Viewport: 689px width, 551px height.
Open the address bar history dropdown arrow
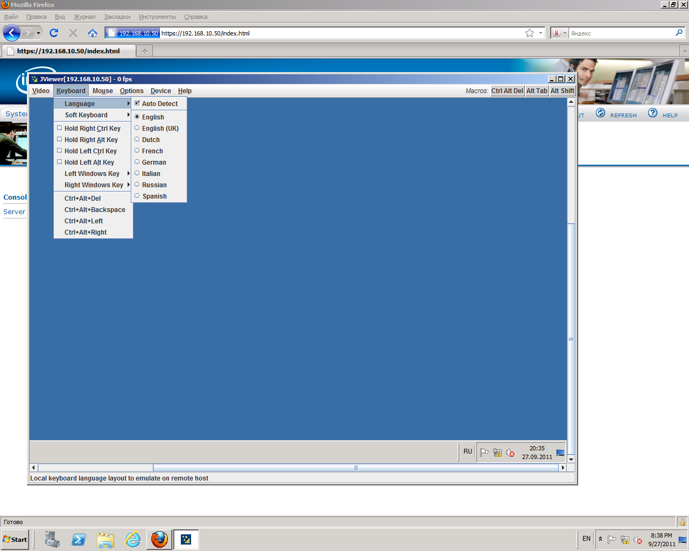540,33
